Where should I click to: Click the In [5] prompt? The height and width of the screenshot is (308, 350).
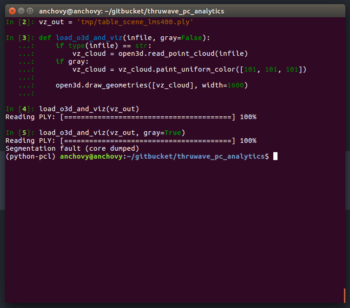click(20, 133)
